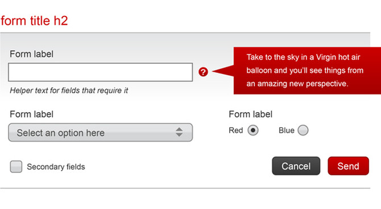Click the italic helper text below the input
The image size is (381, 209).
[x=69, y=91]
